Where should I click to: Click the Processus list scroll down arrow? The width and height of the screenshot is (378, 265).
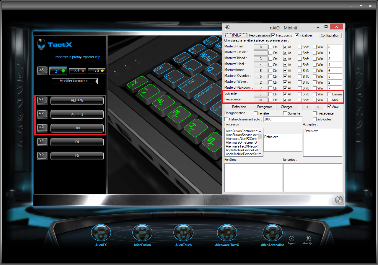[x=260, y=153]
